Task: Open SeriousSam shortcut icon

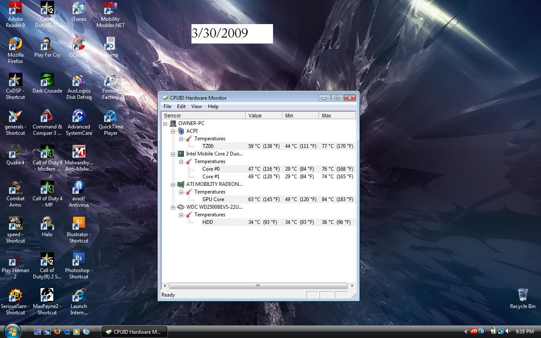Action: pos(15,302)
